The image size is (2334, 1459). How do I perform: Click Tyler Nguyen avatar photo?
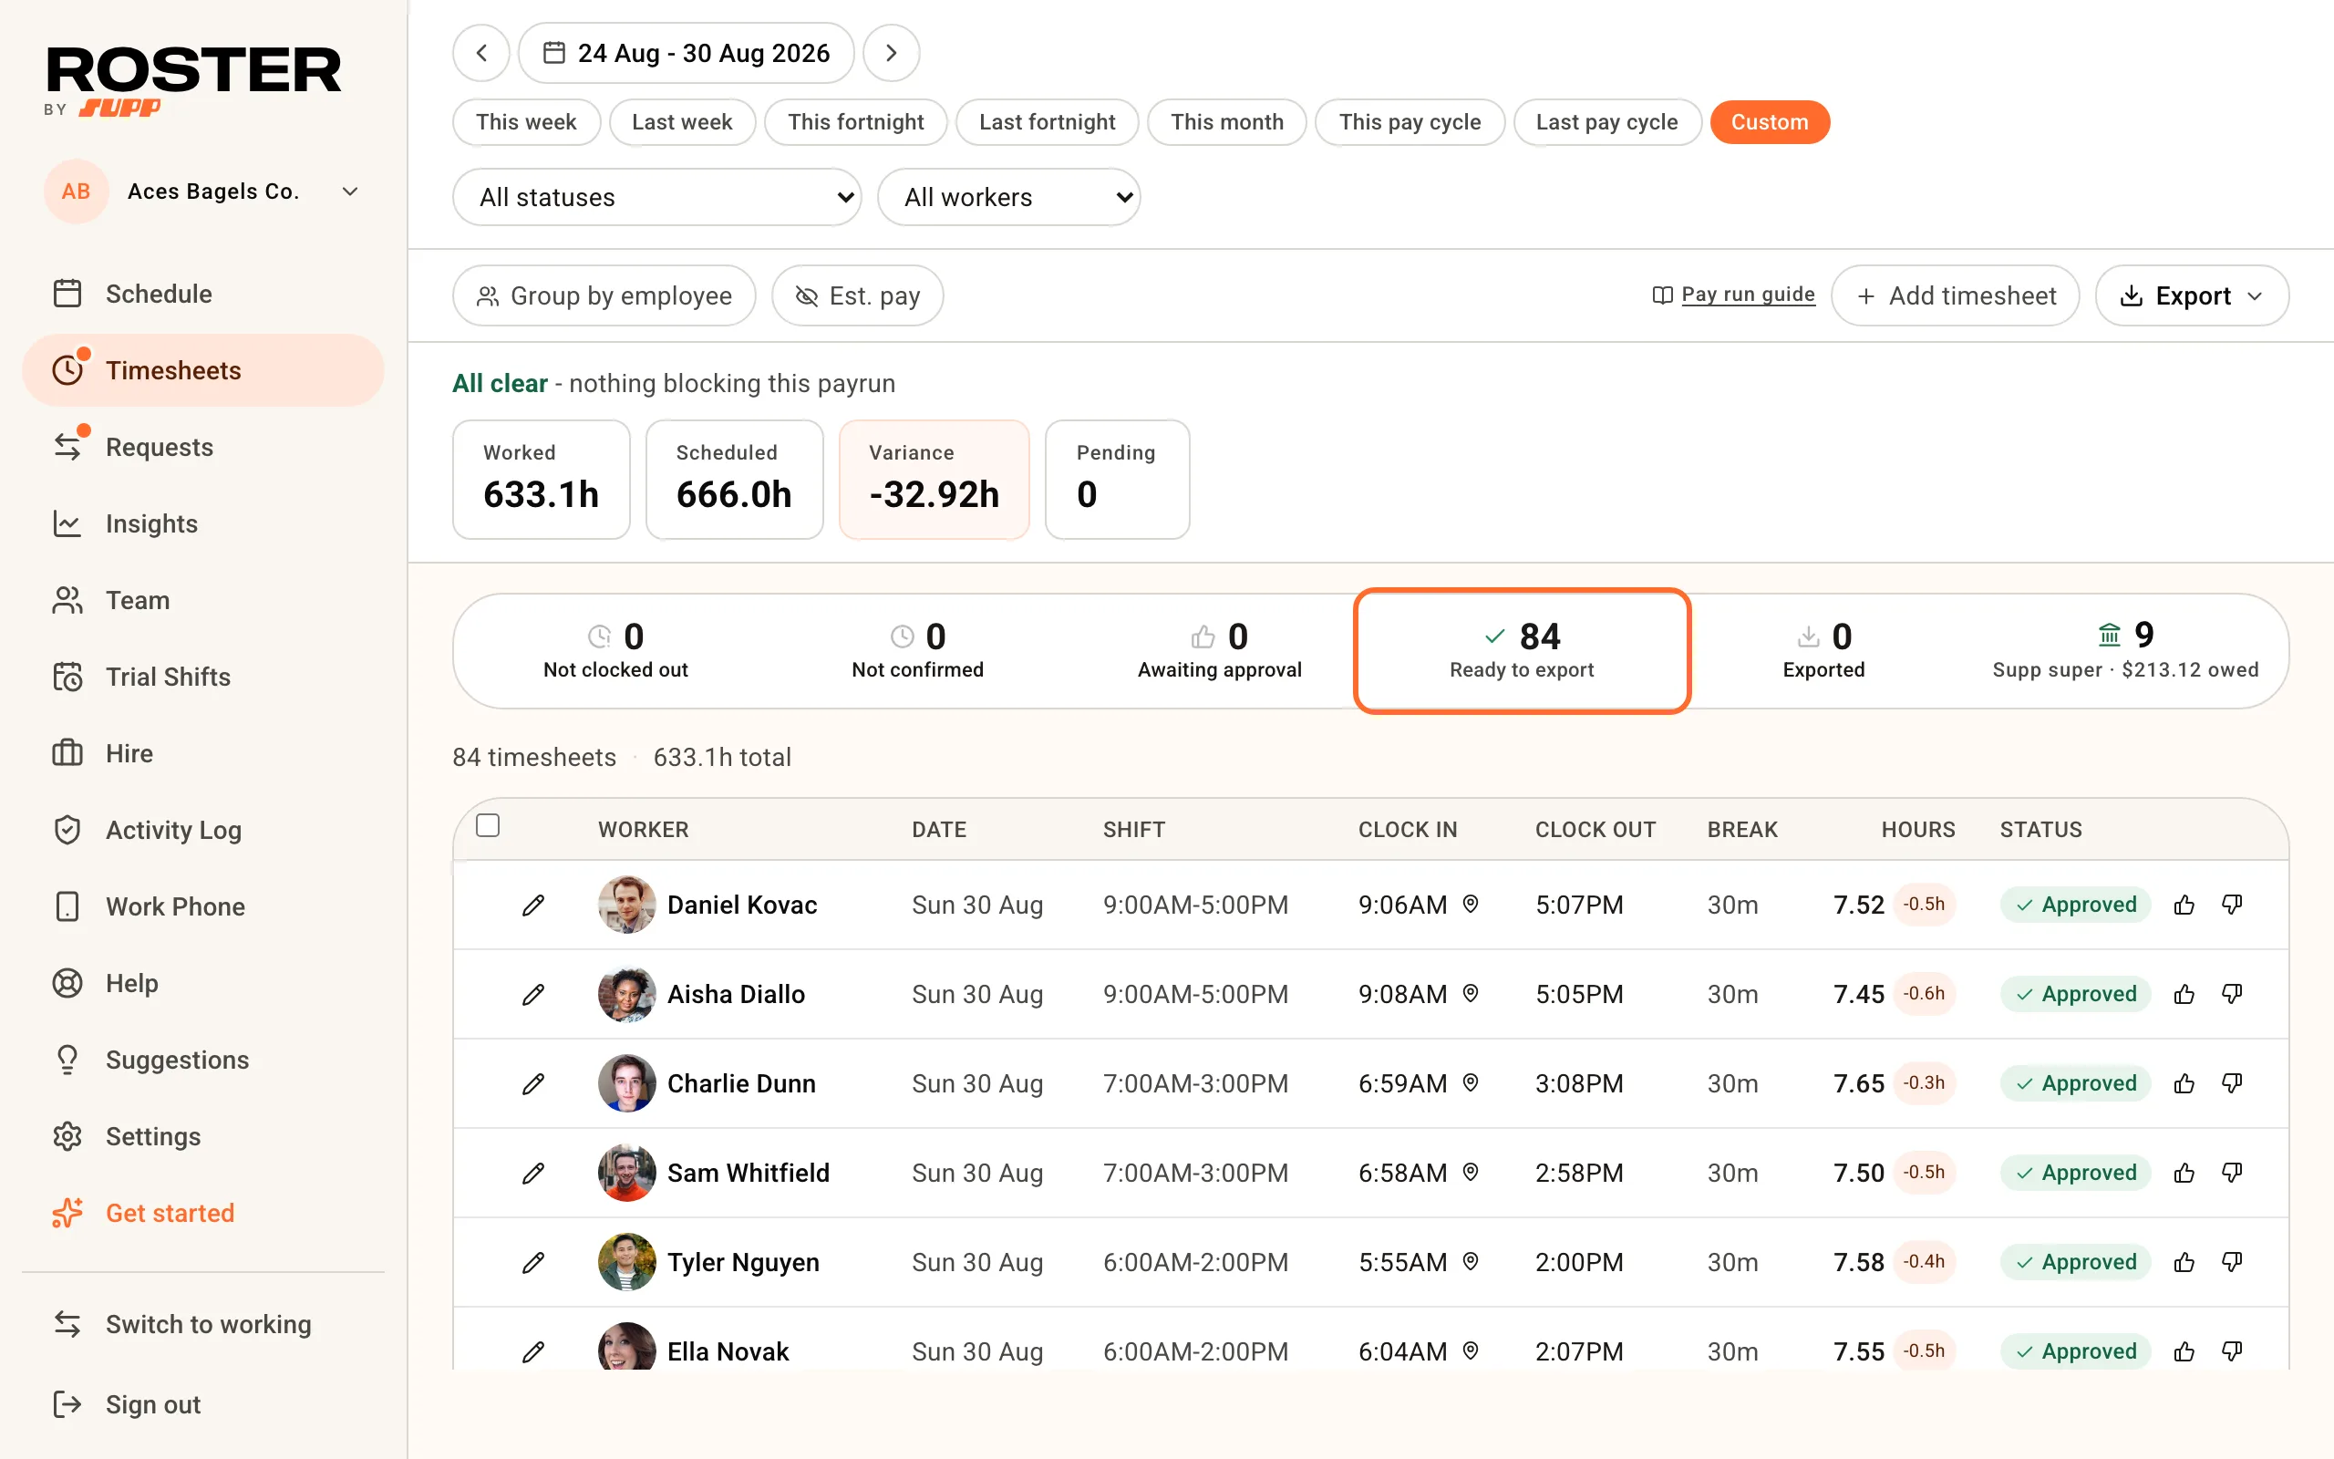tap(627, 1262)
